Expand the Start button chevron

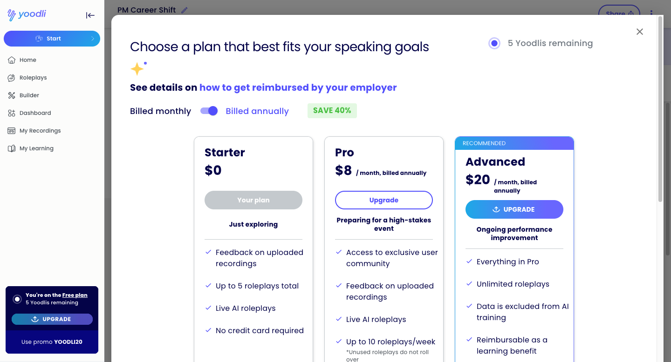[x=92, y=39]
